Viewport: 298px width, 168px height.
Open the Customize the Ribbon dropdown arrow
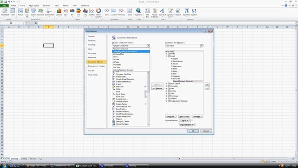click(202, 46)
